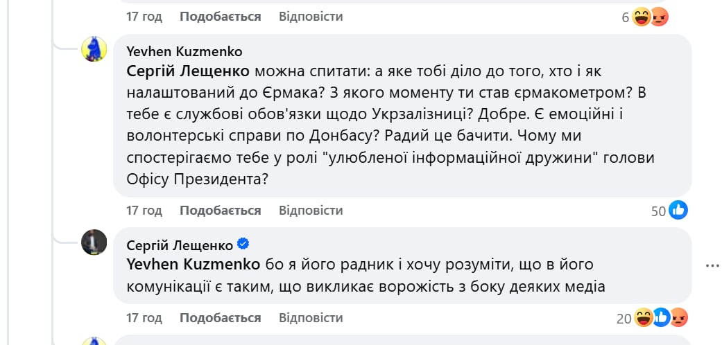Screen dimensions: 722x345
Task: Open the Сергій Лещенко author name link
Action: (180, 245)
